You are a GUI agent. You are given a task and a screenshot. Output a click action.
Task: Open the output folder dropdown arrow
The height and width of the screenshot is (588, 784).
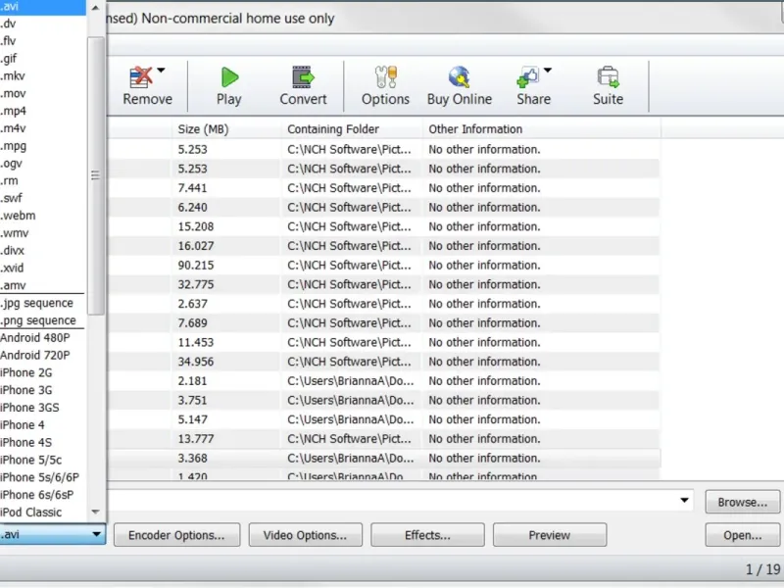tap(684, 501)
